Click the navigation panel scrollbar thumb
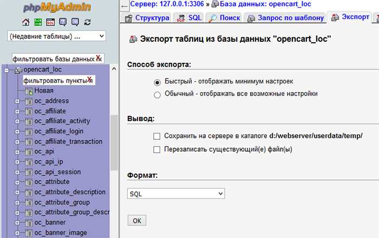This screenshot has width=379, height=238. coord(114,143)
